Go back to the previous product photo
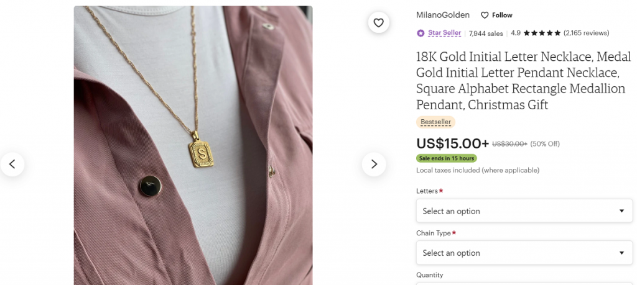 click(12, 164)
